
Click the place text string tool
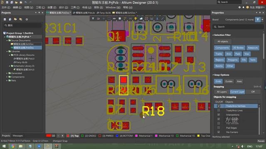click(157, 18)
